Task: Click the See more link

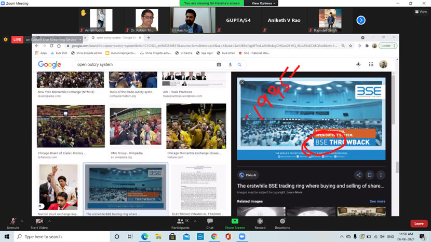Action: (377, 201)
